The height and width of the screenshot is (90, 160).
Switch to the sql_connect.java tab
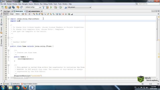[x=34, y=11]
